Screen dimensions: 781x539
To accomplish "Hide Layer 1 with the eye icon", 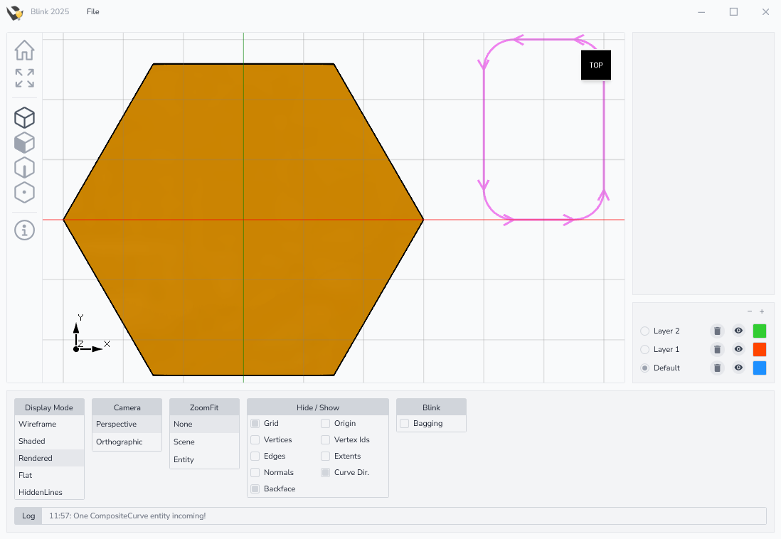I will (738, 349).
